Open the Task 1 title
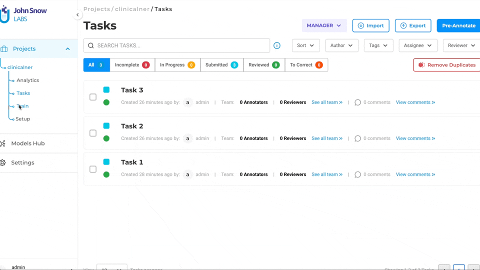This screenshot has width=480, height=270. pyautogui.click(x=132, y=162)
